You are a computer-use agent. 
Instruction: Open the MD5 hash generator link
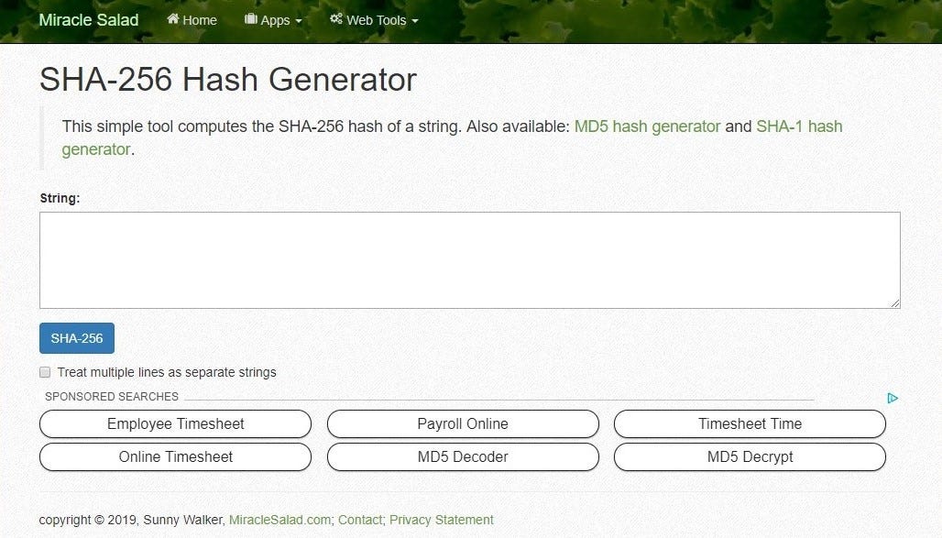click(x=647, y=126)
